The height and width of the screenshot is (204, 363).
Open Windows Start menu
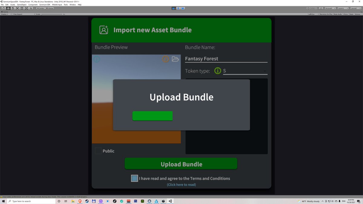3,201
